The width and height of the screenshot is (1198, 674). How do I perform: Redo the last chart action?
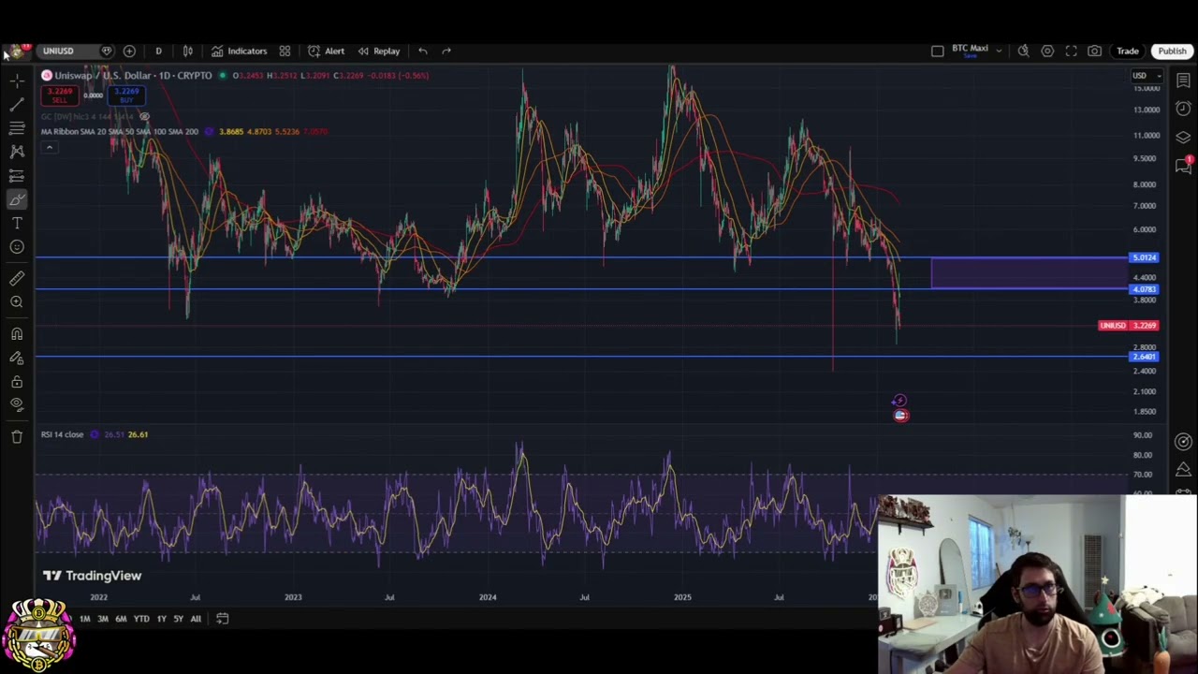coord(446,51)
